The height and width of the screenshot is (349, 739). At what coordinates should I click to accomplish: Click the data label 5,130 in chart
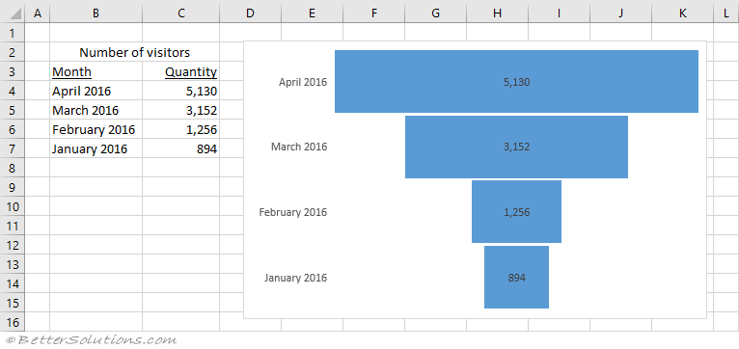(x=516, y=82)
